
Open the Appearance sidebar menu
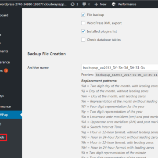[5, 62]
